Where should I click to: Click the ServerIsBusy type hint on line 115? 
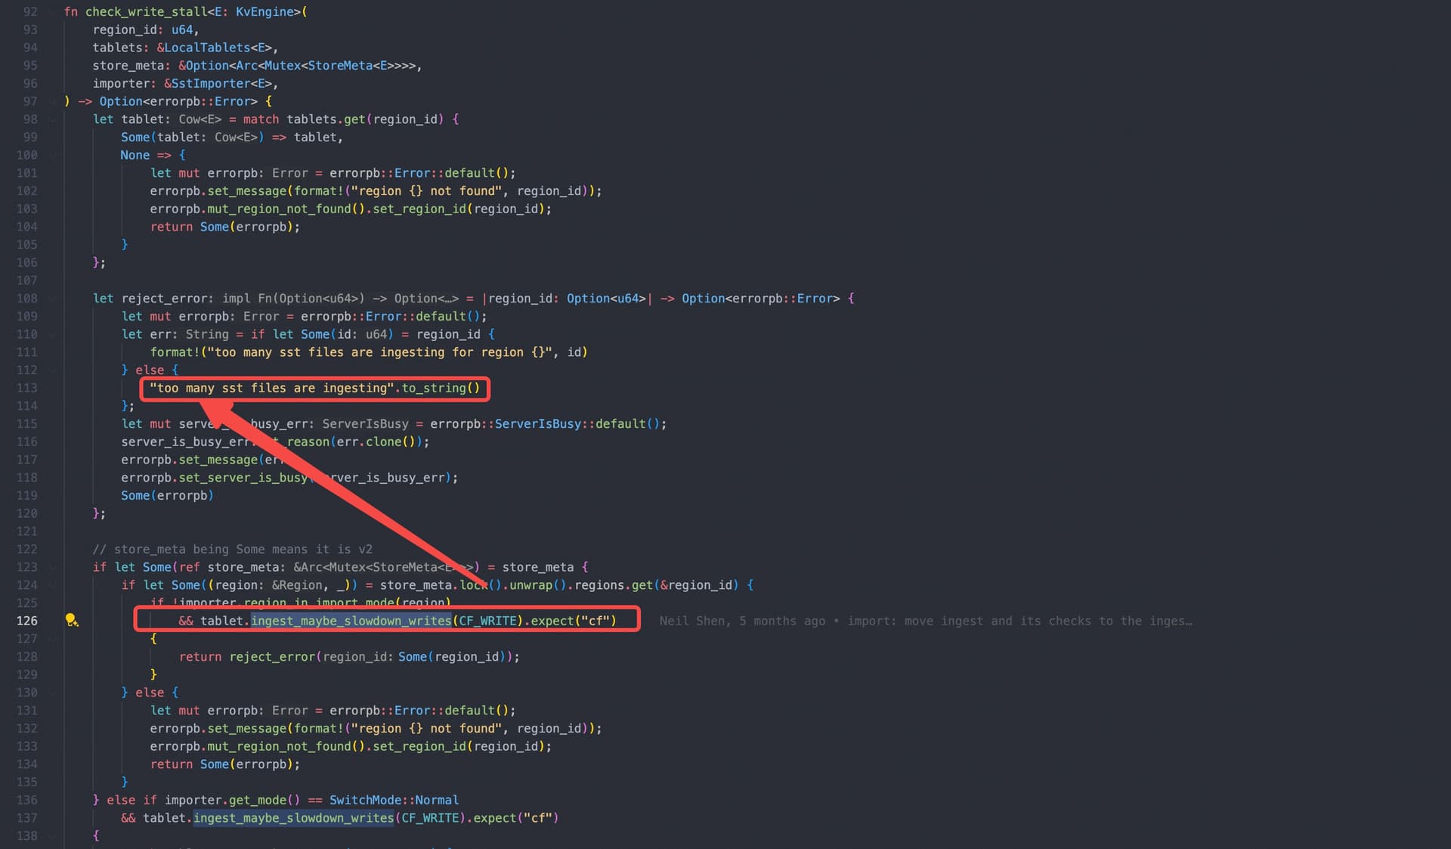tap(365, 424)
